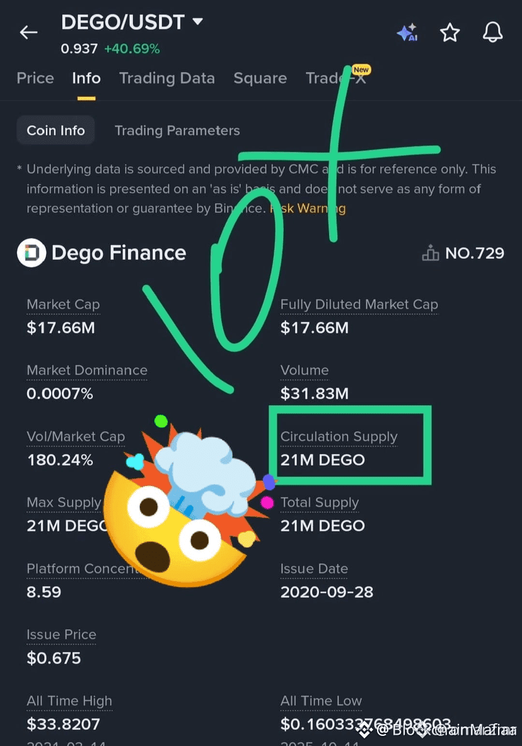This screenshot has height=746, width=522.
Task: Go to the Square tab
Action: [x=260, y=78]
